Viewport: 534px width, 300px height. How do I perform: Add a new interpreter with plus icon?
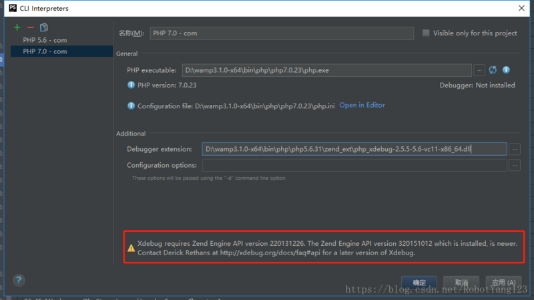tap(17, 27)
